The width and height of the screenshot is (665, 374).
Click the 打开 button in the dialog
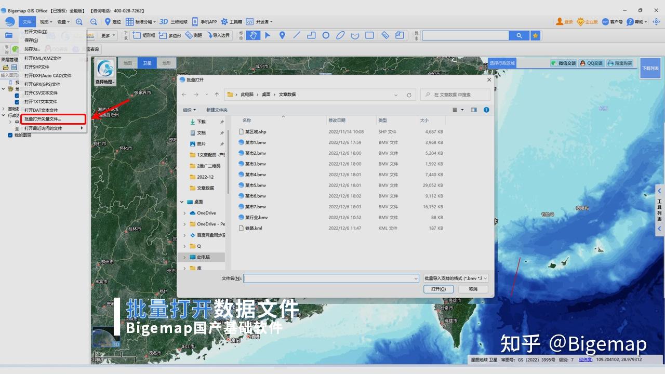[437, 289]
